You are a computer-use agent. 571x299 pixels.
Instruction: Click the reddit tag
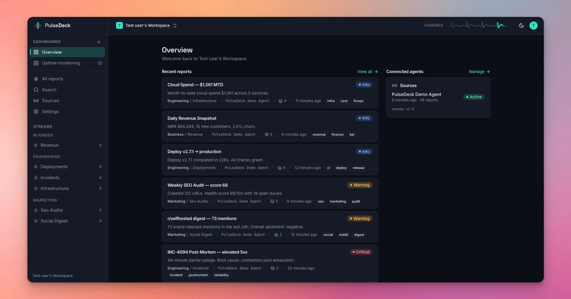coord(343,235)
